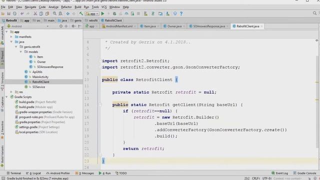320x180 pixels.
Task: Switch to the AndroidManifest.xml tab
Action: click(x=119, y=26)
